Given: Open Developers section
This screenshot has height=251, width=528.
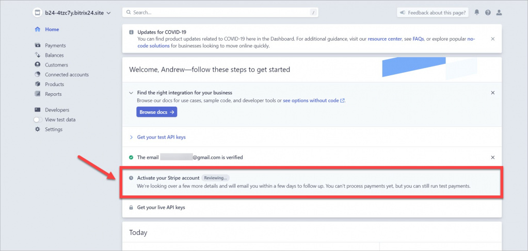Looking at the screenshot, I should (57, 110).
